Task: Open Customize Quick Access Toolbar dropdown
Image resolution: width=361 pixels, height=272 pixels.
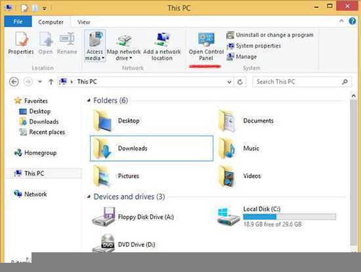Action: click(x=44, y=9)
